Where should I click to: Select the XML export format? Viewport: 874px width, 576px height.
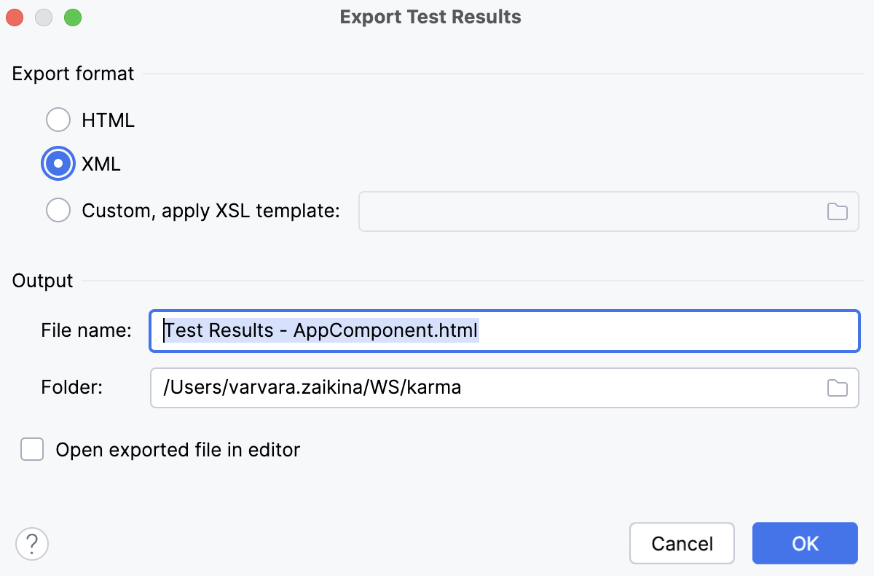click(58, 163)
